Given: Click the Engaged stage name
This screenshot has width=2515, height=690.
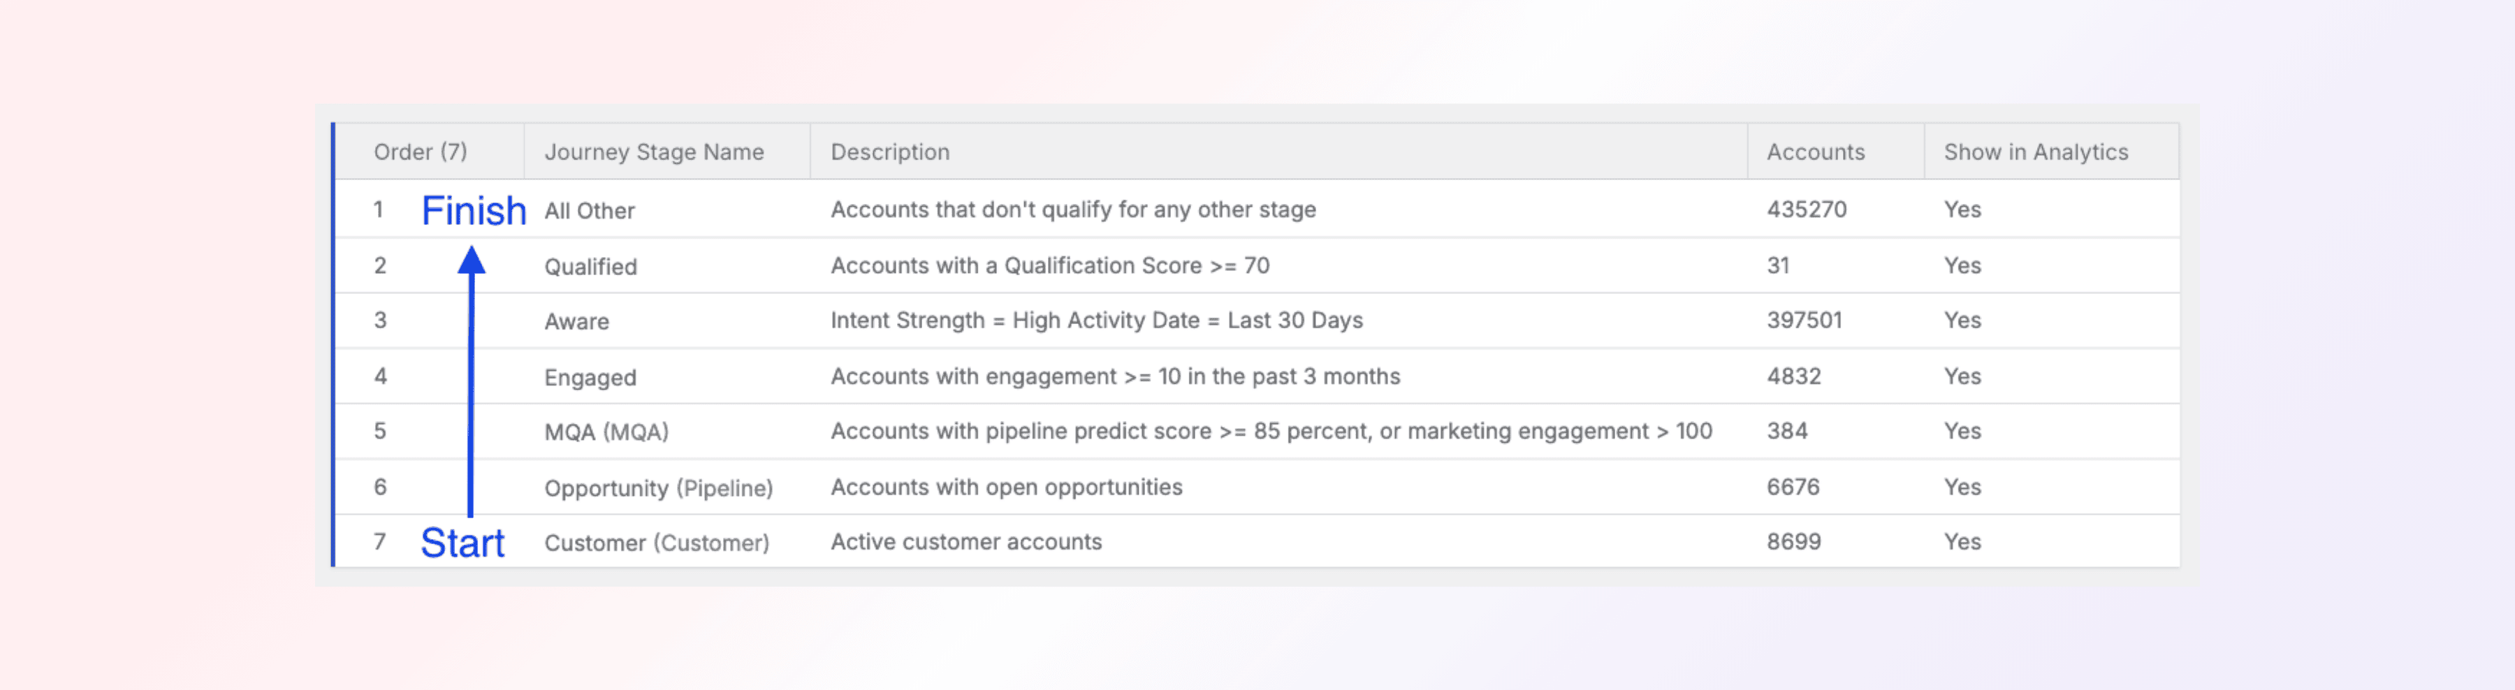Looking at the screenshot, I should tap(590, 378).
